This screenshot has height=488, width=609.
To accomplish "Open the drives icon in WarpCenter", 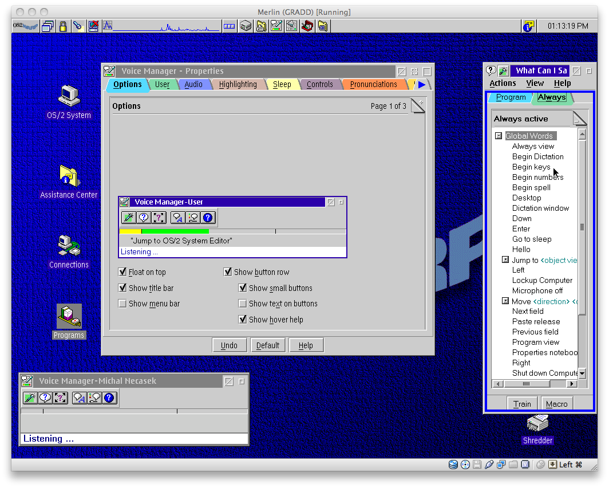I will tap(246, 26).
